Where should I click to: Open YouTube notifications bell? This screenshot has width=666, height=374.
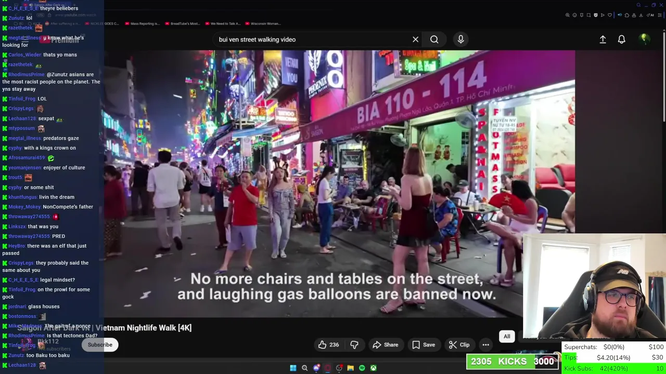click(x=621, y=39)
